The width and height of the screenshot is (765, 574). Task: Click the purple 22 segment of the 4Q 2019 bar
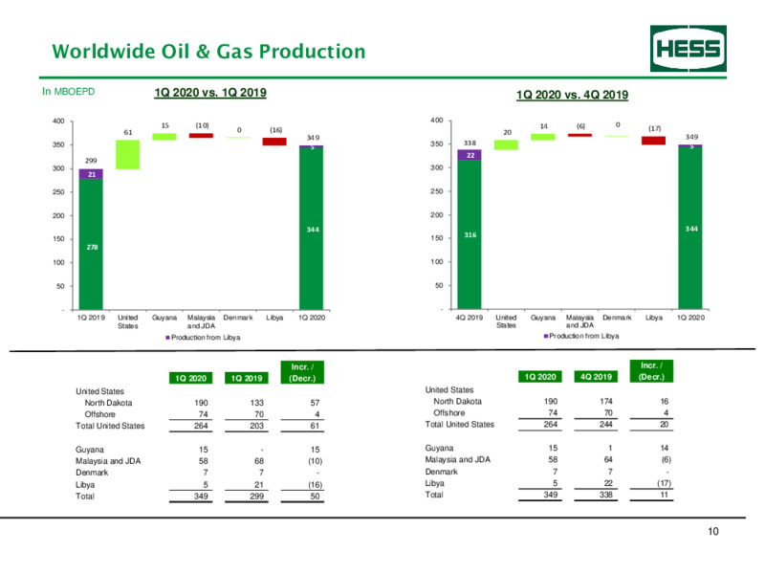point(470,155)
